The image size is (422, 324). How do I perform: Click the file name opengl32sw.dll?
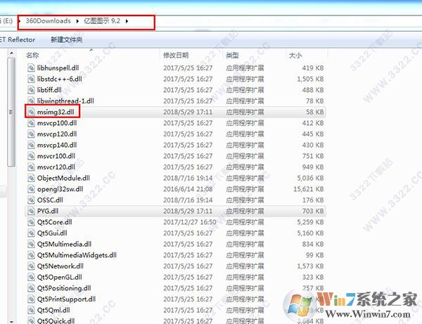click(60, 189)
